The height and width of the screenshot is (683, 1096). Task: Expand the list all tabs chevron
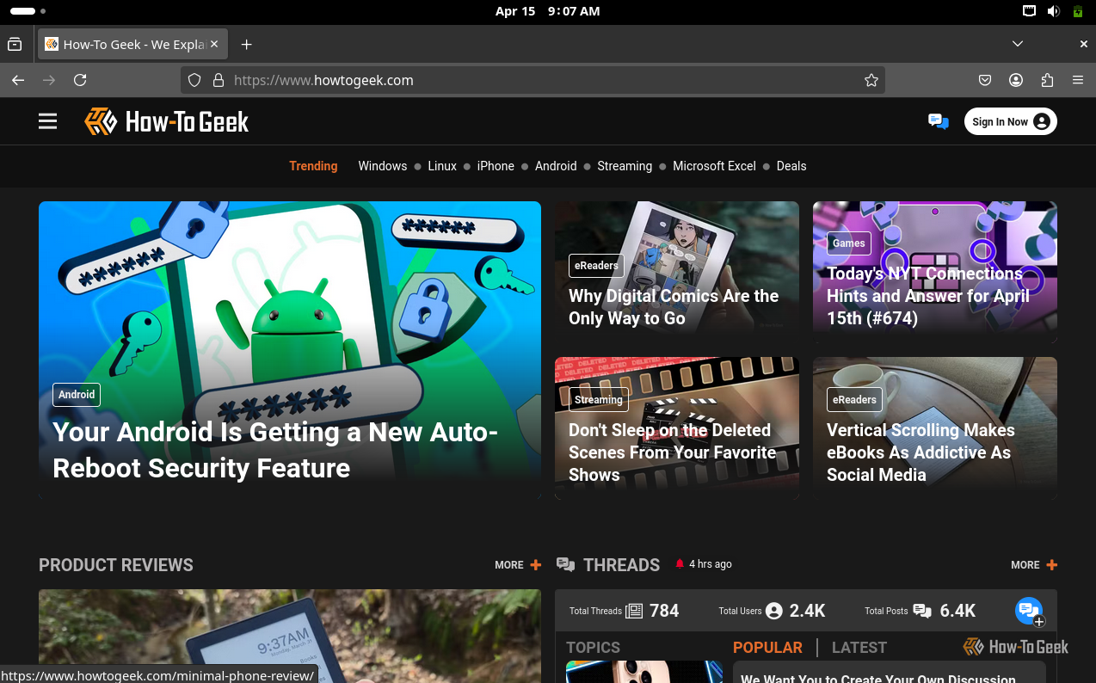[1018, 44]
